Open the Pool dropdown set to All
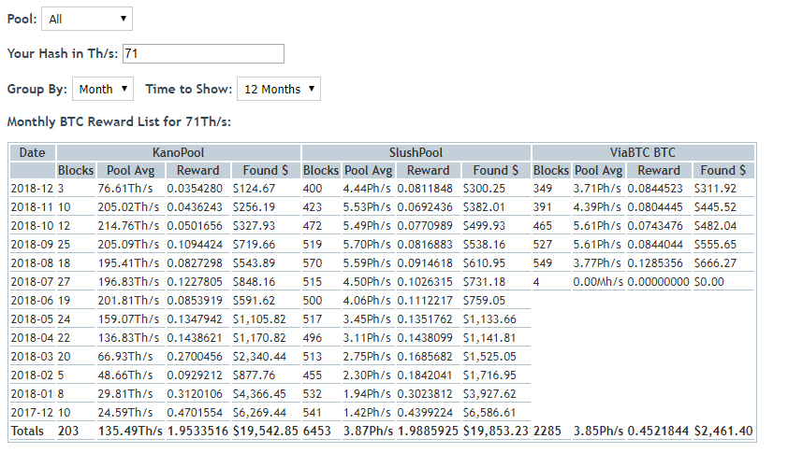The image size is (788, 453). (x=87, y=19)
